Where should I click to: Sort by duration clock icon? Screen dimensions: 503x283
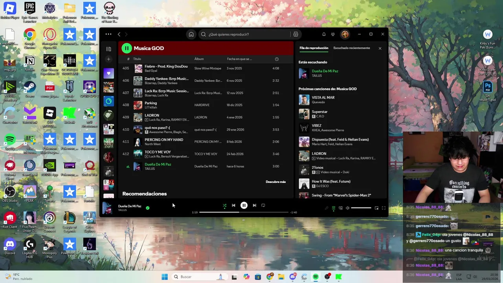tap(277, 59)
